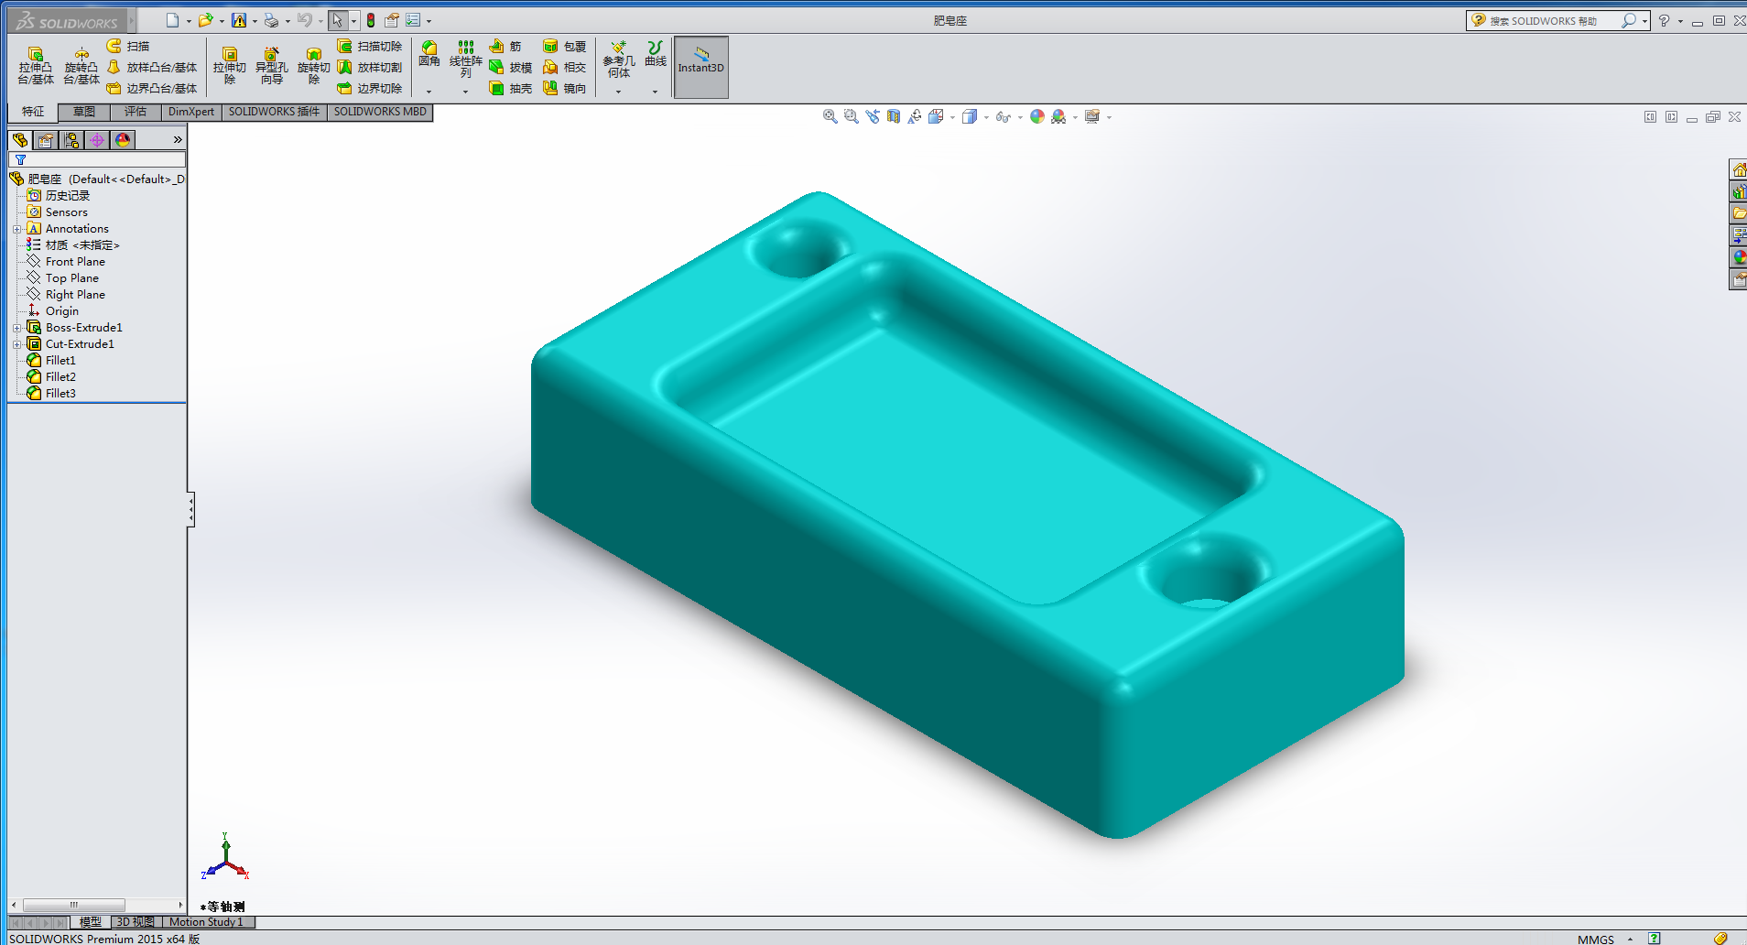Image resolution: width=1747 pixels, height=945 pixels.
Task: Select the 旋转切除 revolved cut tool
Action: (313, 66)
